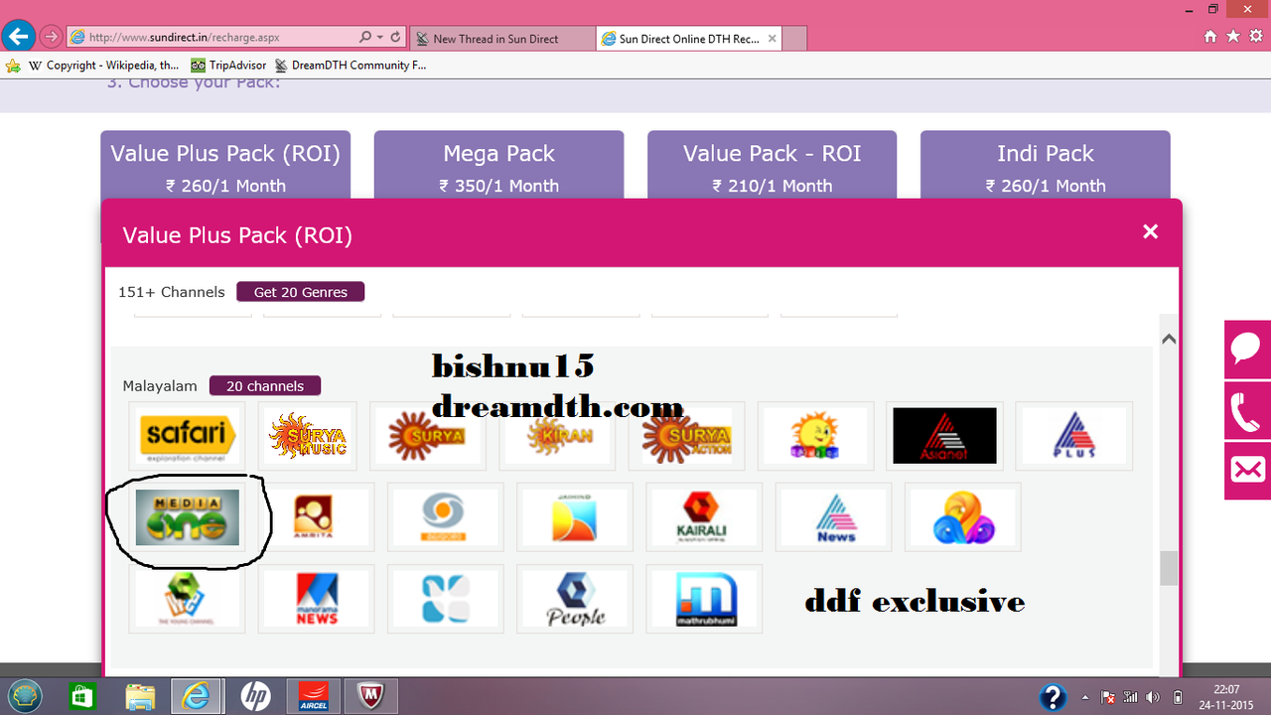Click the popup scrollbar thumb
The image size is (1271, 715).
1169,568
